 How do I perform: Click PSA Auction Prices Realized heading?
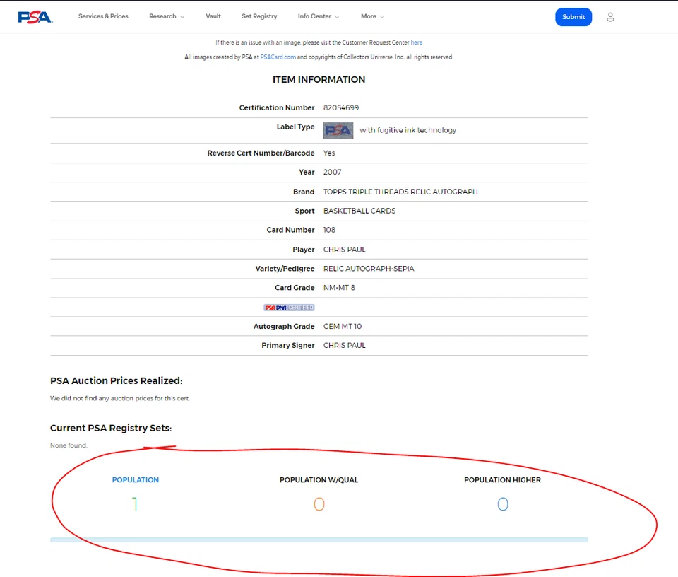pos(117,381)
